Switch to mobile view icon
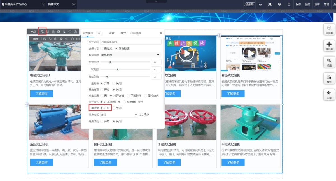 point(289,4)
